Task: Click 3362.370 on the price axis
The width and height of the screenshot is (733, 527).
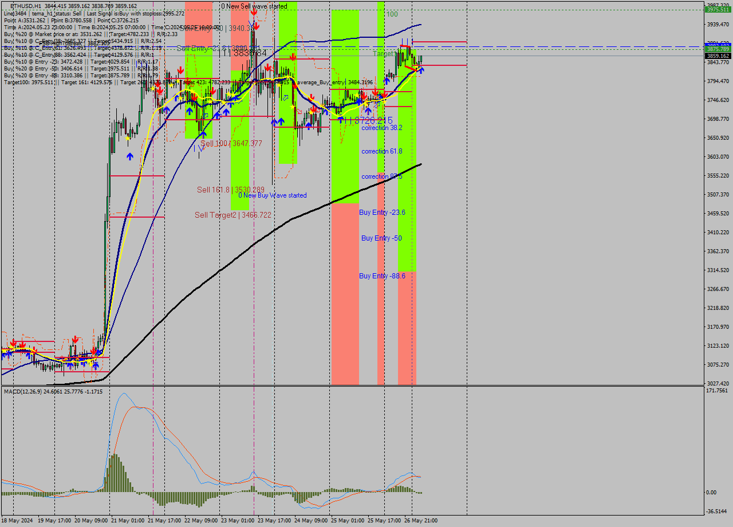Action: coord(718,251)
